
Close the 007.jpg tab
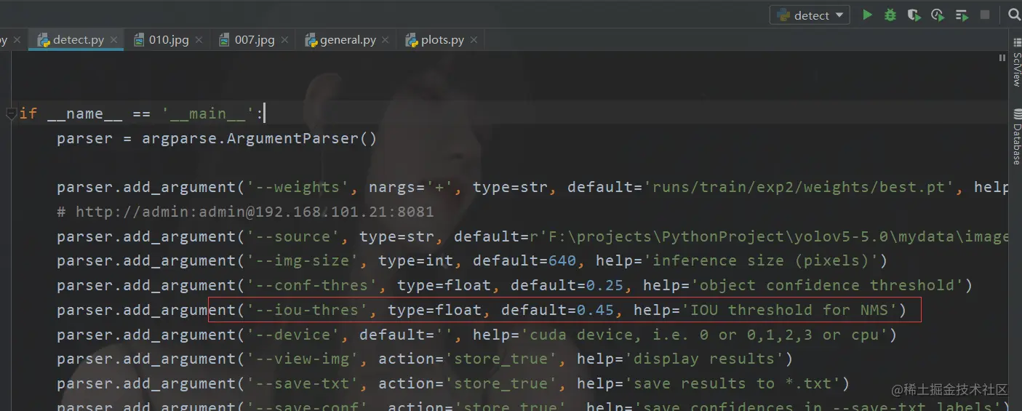285,41
